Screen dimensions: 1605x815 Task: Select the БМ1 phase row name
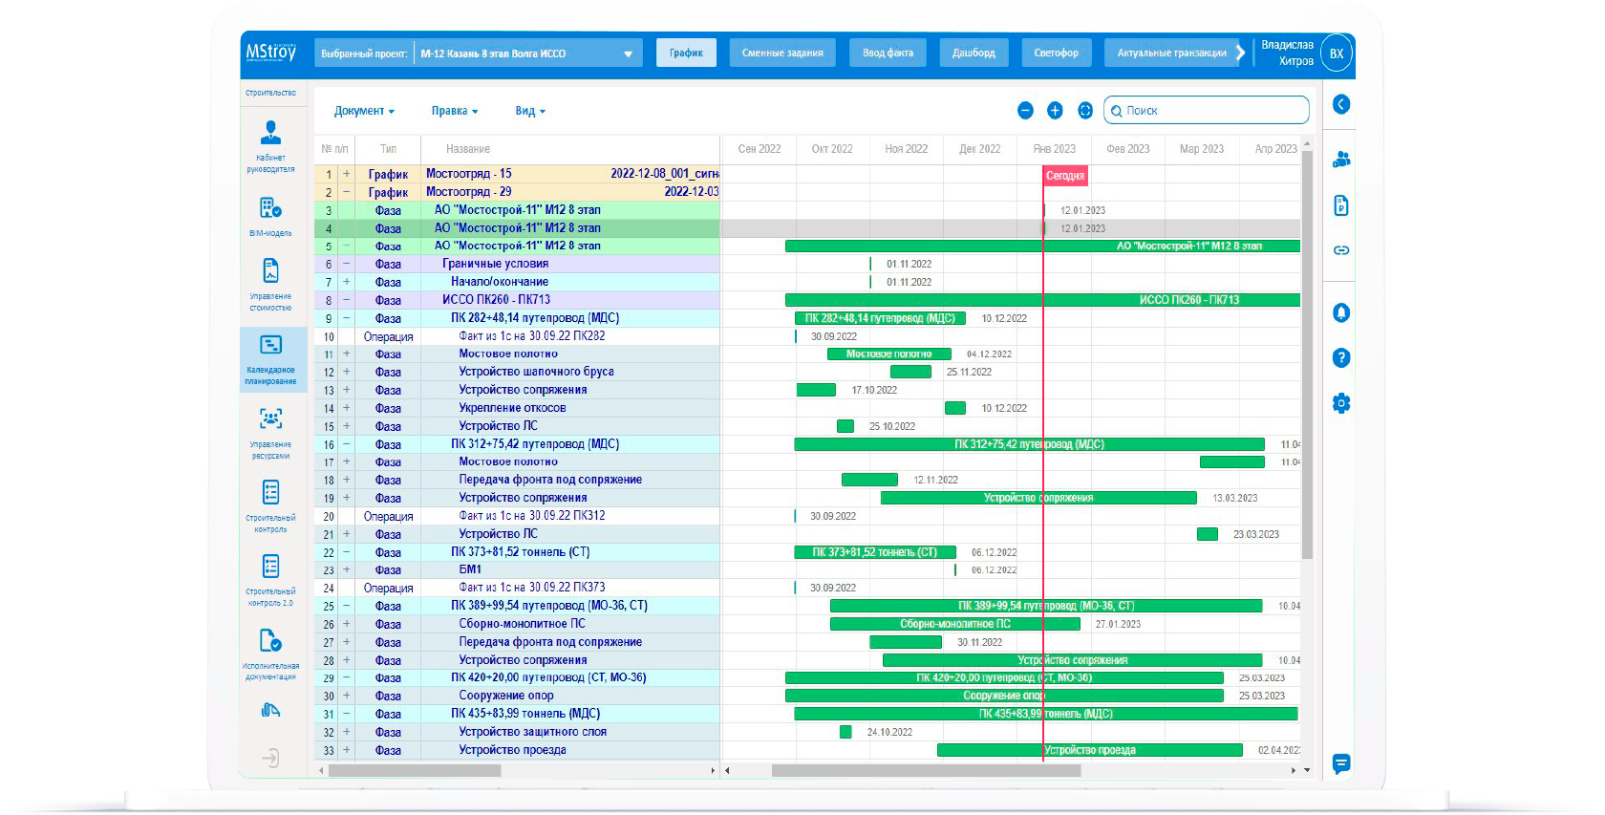click(x=470, y=569)
